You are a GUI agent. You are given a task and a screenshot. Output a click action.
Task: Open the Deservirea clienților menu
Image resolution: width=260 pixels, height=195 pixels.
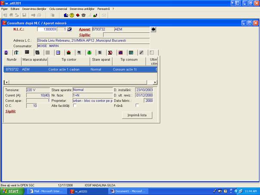(x=34, y=9)
